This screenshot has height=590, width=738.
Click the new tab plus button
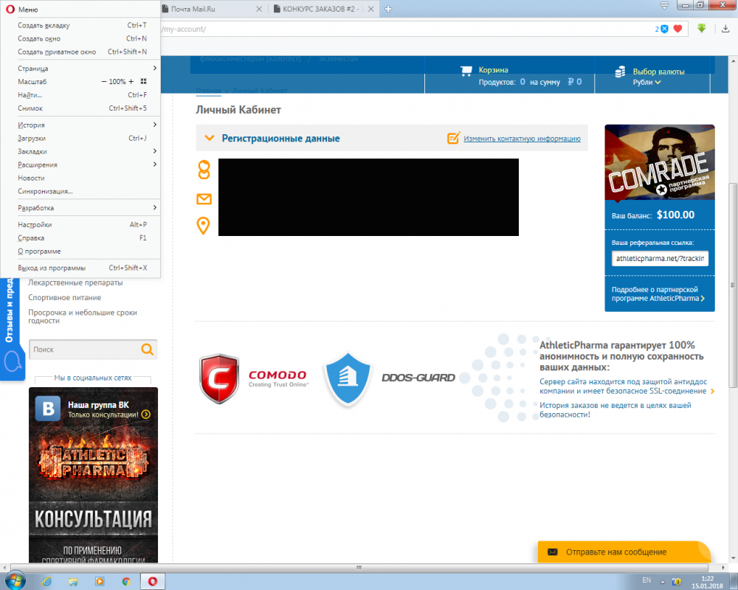pos(388,9)
